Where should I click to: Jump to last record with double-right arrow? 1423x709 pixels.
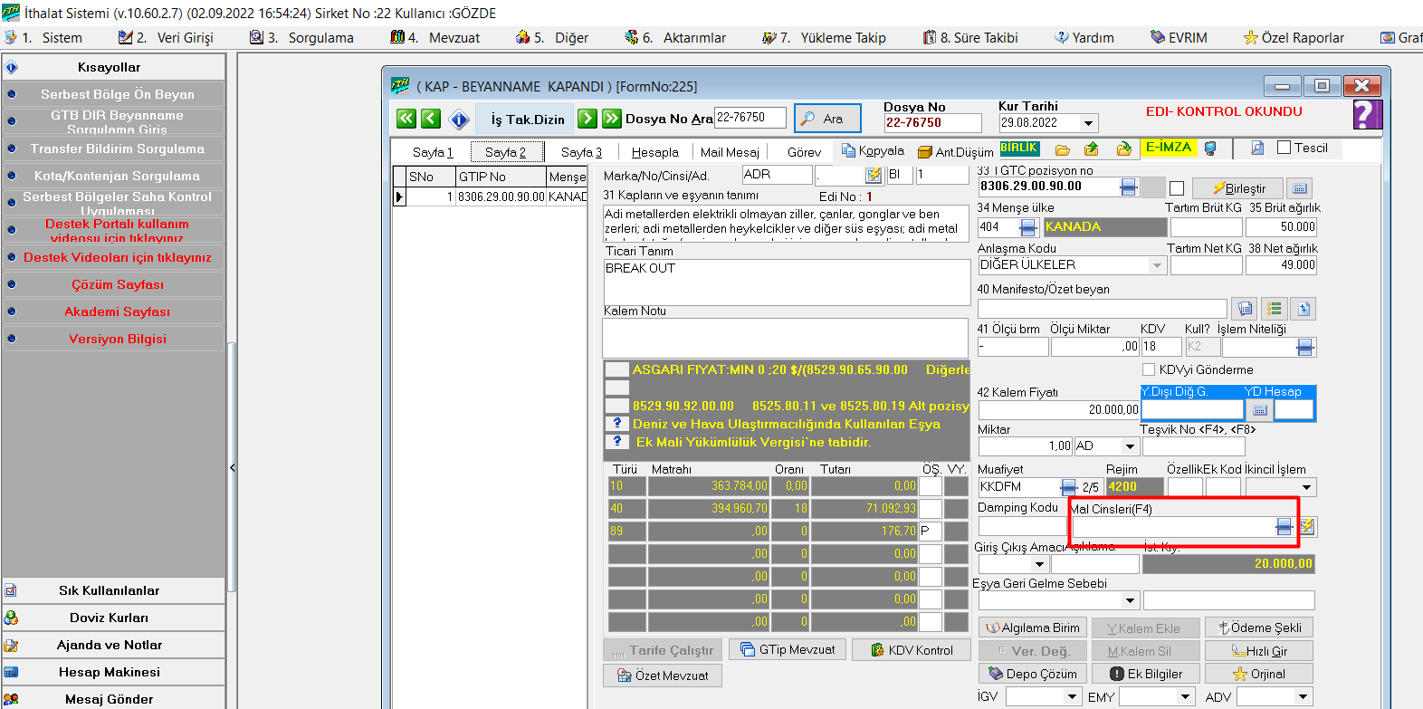(612, 119)
